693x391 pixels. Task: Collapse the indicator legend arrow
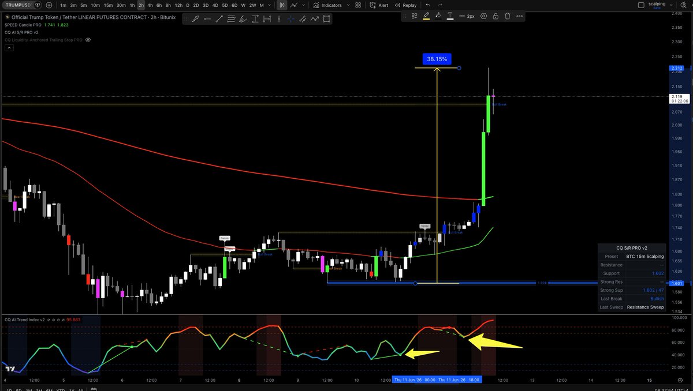(x=9, y=49)
